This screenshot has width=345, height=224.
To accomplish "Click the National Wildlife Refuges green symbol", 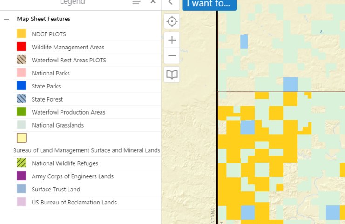I will [x=21, y=163].
